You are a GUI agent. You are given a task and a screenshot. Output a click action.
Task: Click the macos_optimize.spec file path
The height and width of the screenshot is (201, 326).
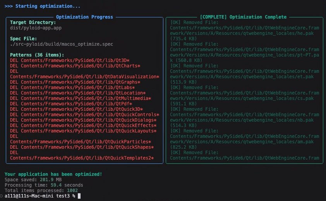coord(62,44)
